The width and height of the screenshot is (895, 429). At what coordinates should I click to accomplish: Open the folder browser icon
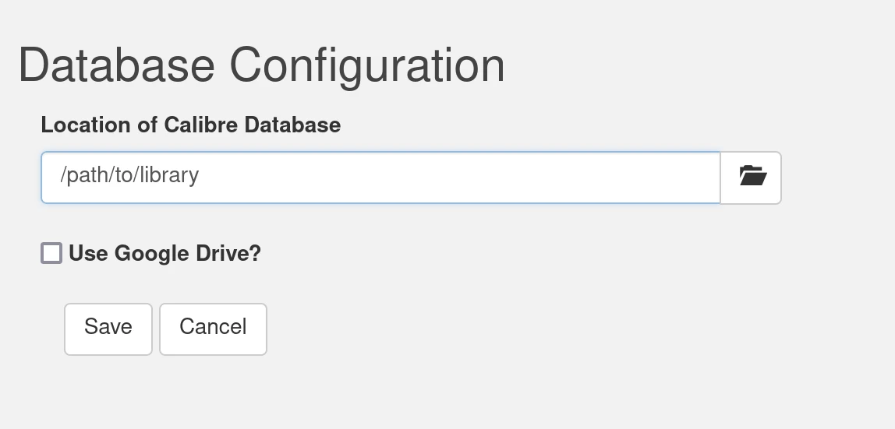751,177
